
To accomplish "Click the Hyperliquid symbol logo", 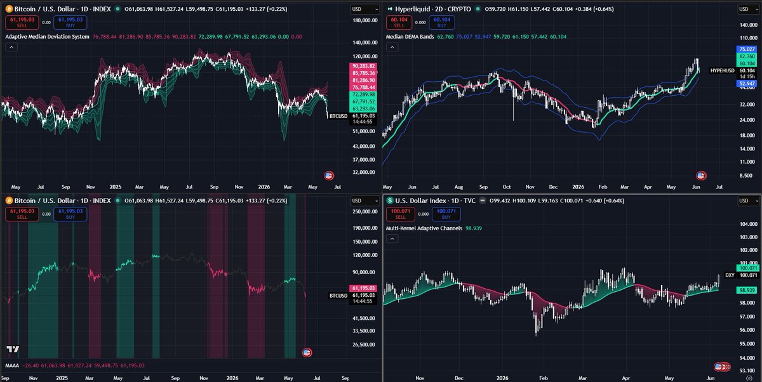I will tap(391, 10).
